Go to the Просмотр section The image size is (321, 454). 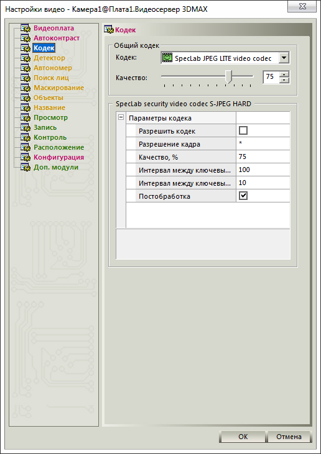51,117
